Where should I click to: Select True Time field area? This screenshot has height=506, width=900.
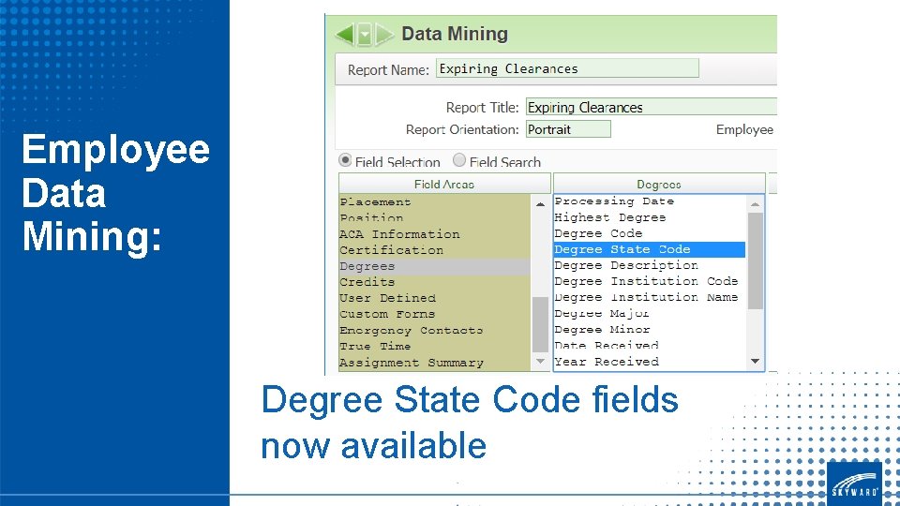(x=434, y=347)
